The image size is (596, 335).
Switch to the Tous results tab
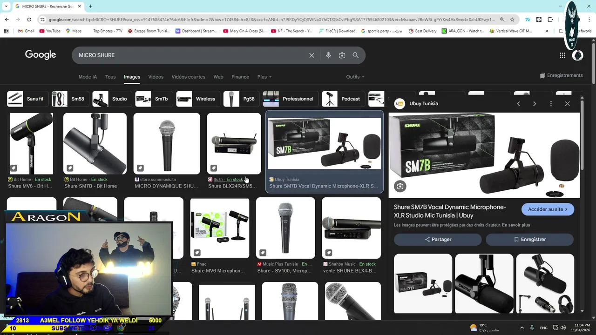point(110,77)
